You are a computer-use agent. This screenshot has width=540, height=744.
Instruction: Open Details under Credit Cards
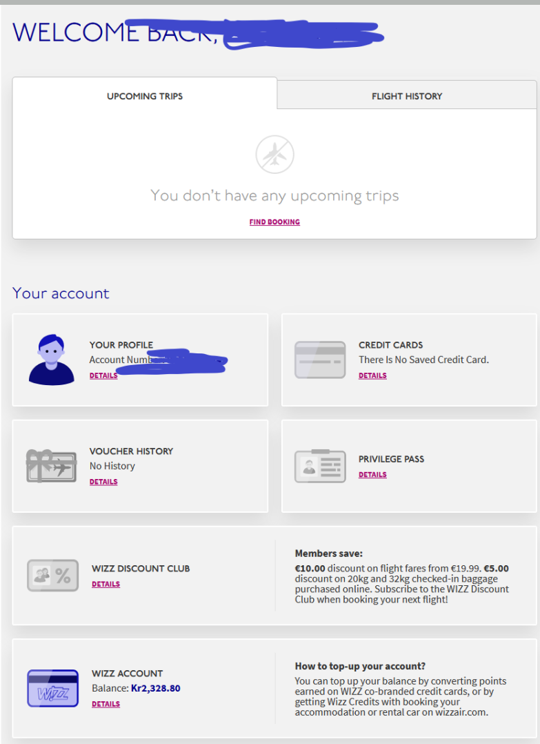372,375
